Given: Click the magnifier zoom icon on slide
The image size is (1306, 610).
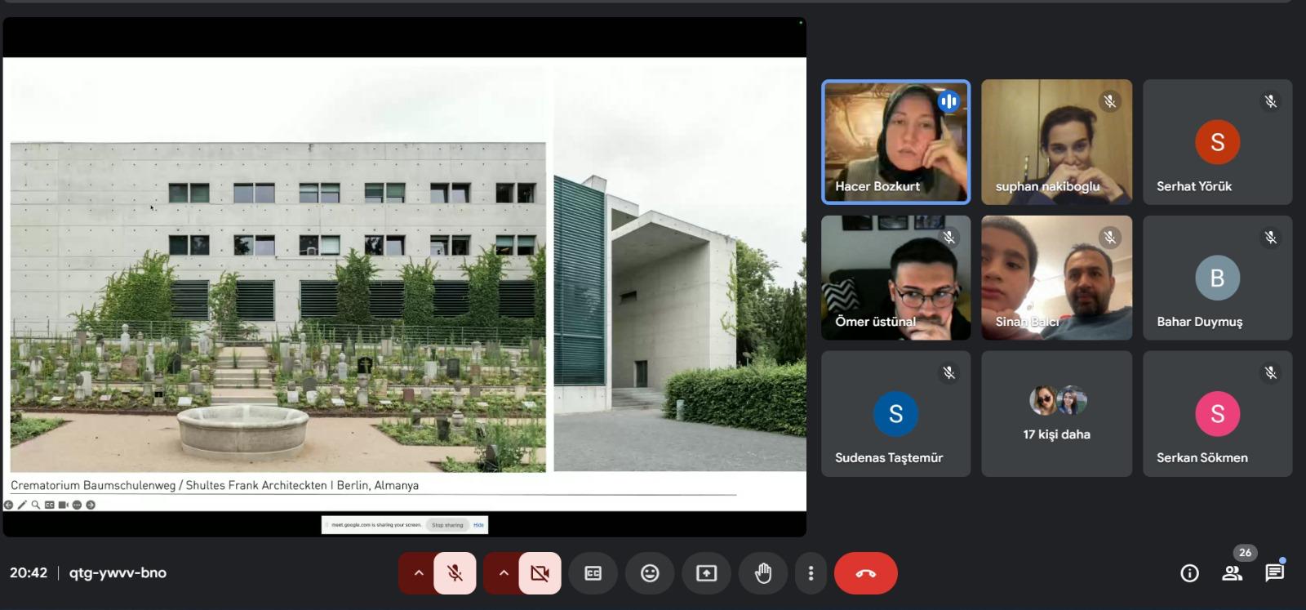Looking at the screenshot, I should [36, 505].
